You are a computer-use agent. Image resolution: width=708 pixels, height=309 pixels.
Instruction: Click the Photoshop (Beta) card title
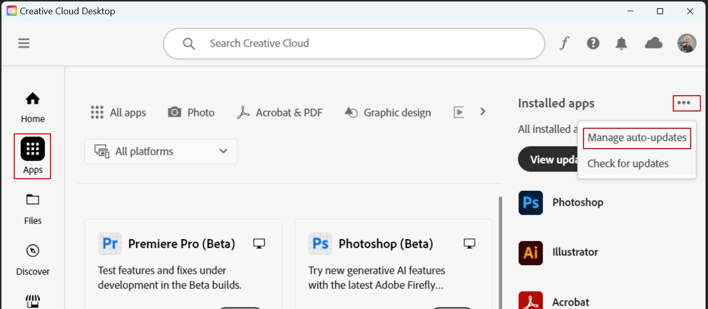pos(386,244)
